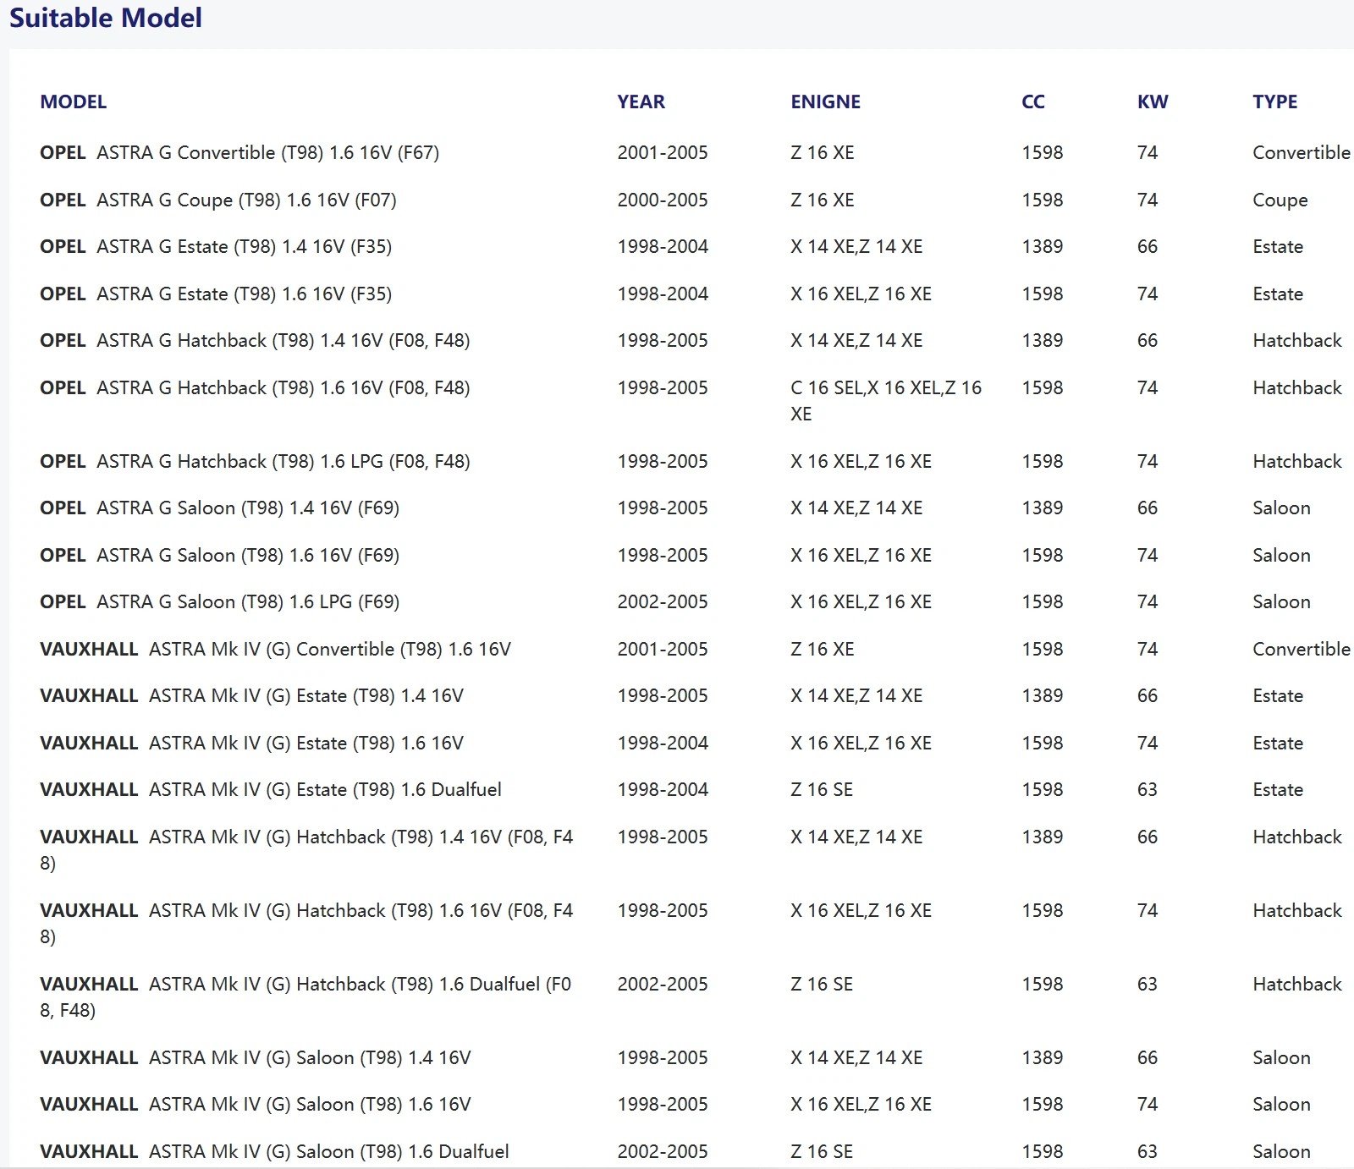This screenshot has height=1169, width=1354.
Task: Click year '2000-2005' in OPEL Coupe row
Action: (663, 200)
